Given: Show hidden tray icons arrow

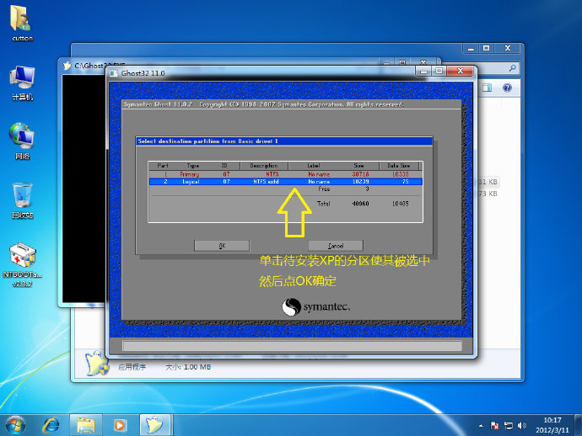Looking at the screenshot, I should [x=481, y=426].
